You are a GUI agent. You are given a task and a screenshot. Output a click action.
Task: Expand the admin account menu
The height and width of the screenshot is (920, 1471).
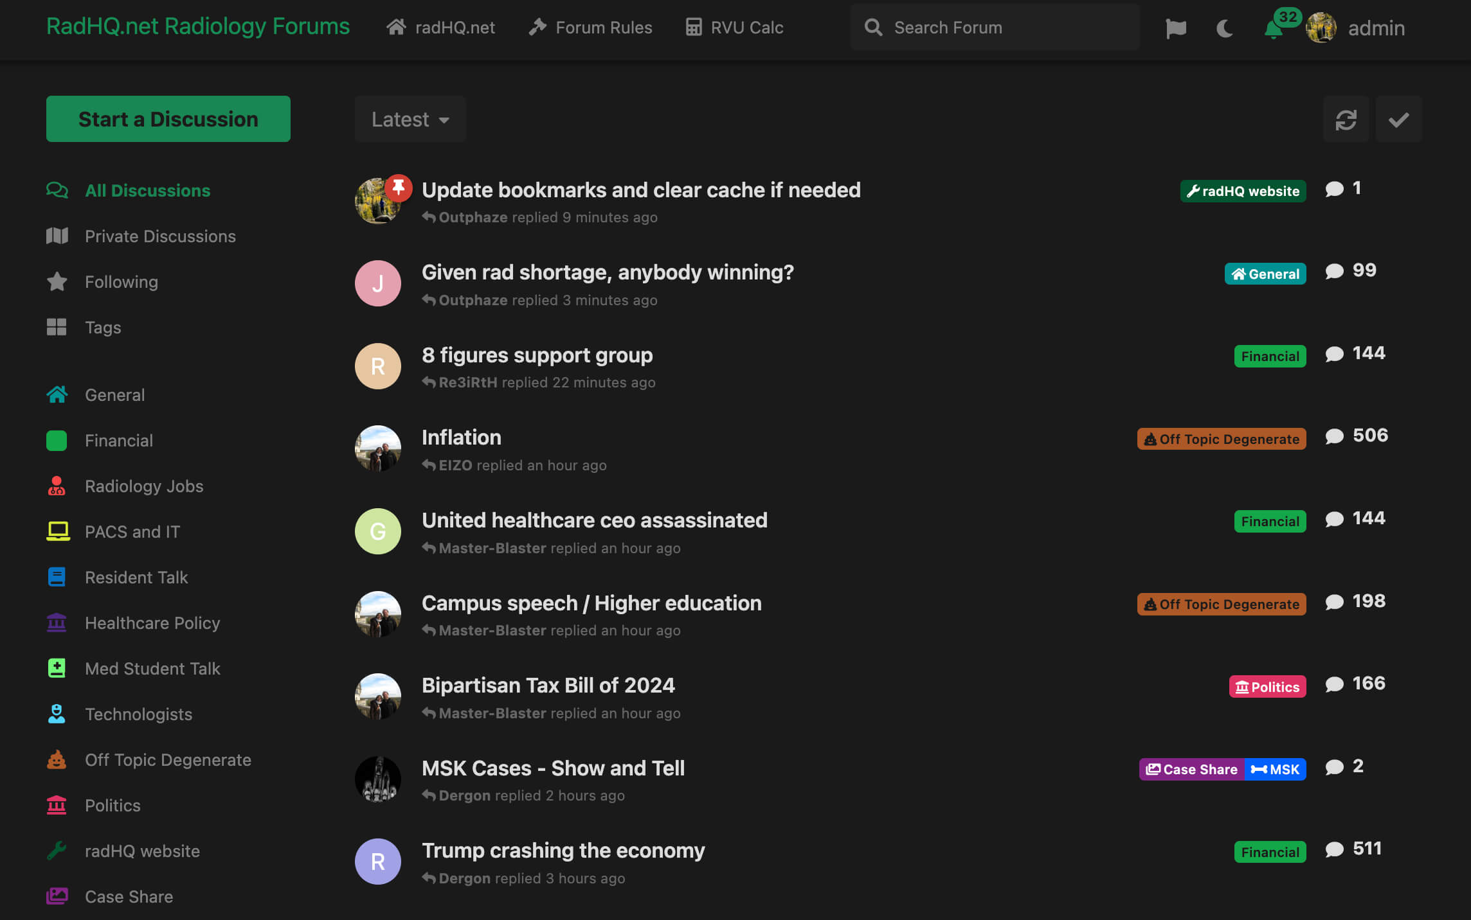coord(1356,28)
